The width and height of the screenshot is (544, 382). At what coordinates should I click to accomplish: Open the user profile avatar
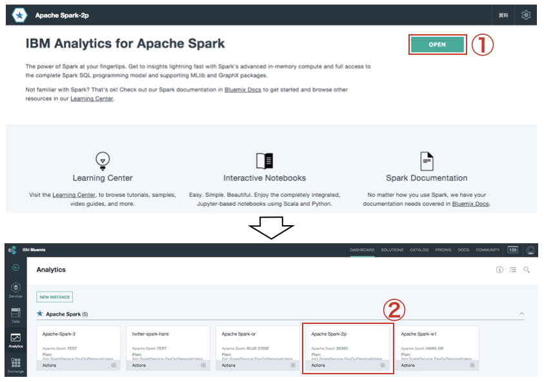point(530,250)
